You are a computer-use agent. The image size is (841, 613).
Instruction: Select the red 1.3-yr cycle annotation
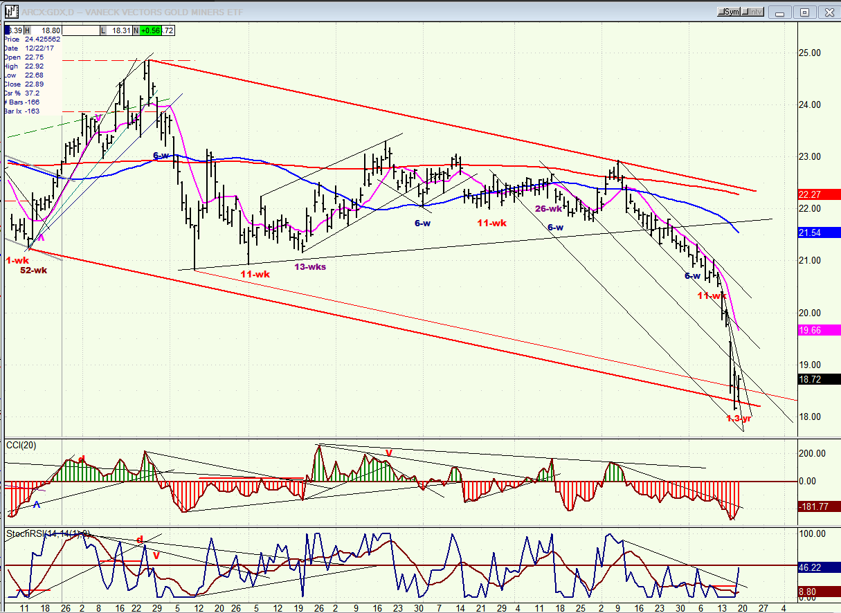[x=738, y=418]
